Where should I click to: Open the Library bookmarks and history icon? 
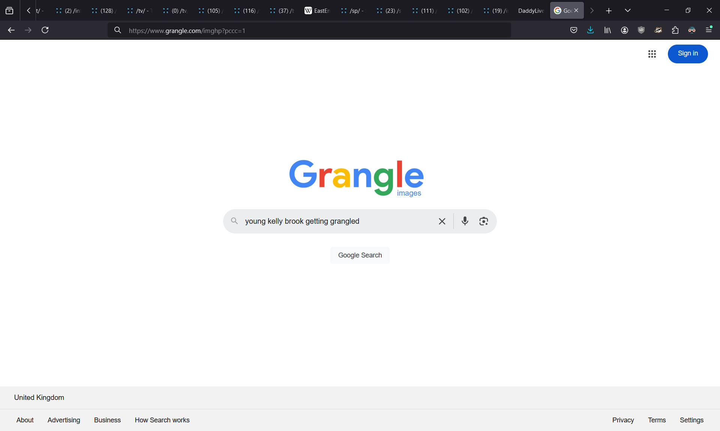607,30
